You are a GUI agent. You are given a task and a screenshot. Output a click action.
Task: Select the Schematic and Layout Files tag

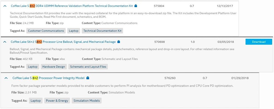point(88,67)
